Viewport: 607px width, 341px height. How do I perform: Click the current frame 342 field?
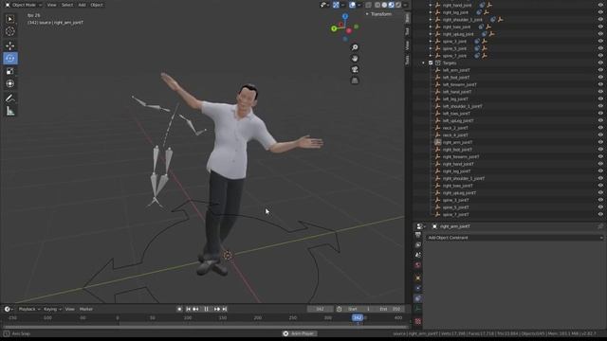point(321,309)
